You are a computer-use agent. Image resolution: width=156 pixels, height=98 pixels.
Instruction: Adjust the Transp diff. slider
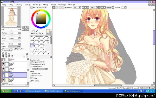click(x=40, y=69)
